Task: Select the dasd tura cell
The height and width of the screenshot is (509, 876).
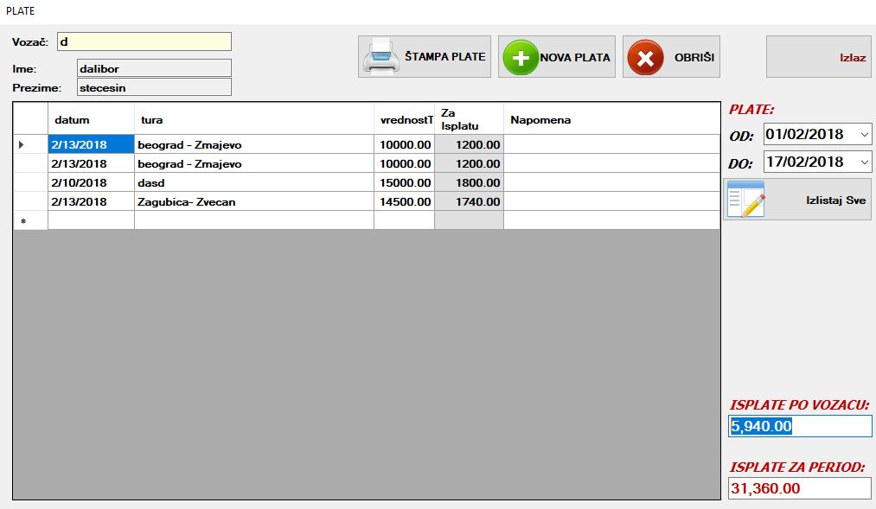Action: coord(253,182)
